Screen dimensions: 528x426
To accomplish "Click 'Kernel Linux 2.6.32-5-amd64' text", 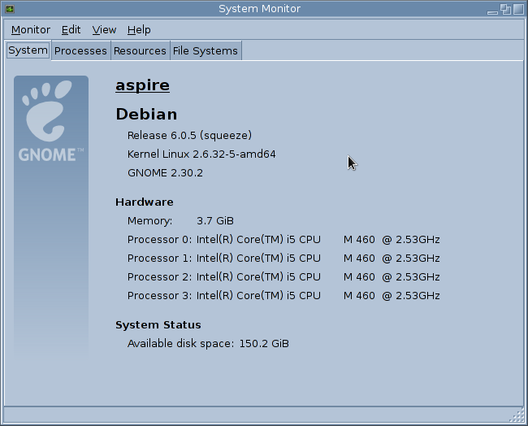I will click(x=201, y=154).
